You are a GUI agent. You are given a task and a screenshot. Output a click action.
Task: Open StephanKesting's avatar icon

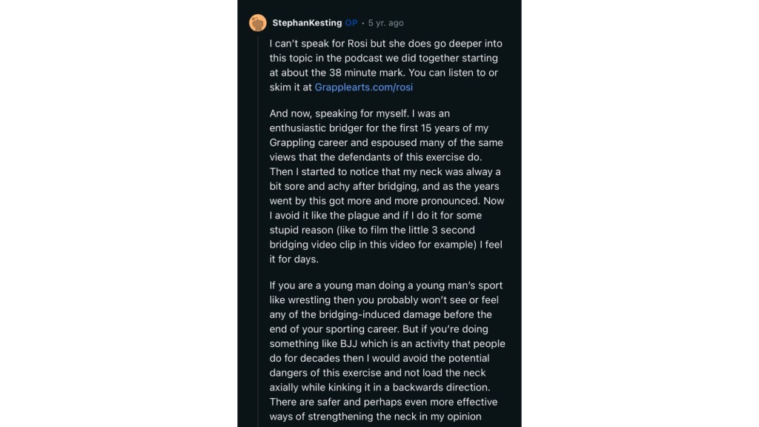[257, 23]
